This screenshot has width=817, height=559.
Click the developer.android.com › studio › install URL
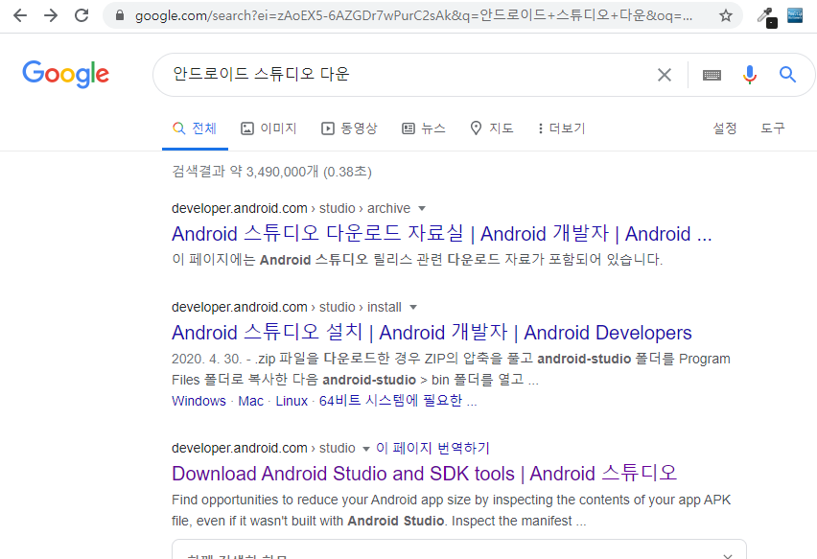click(x=287, y=308)
